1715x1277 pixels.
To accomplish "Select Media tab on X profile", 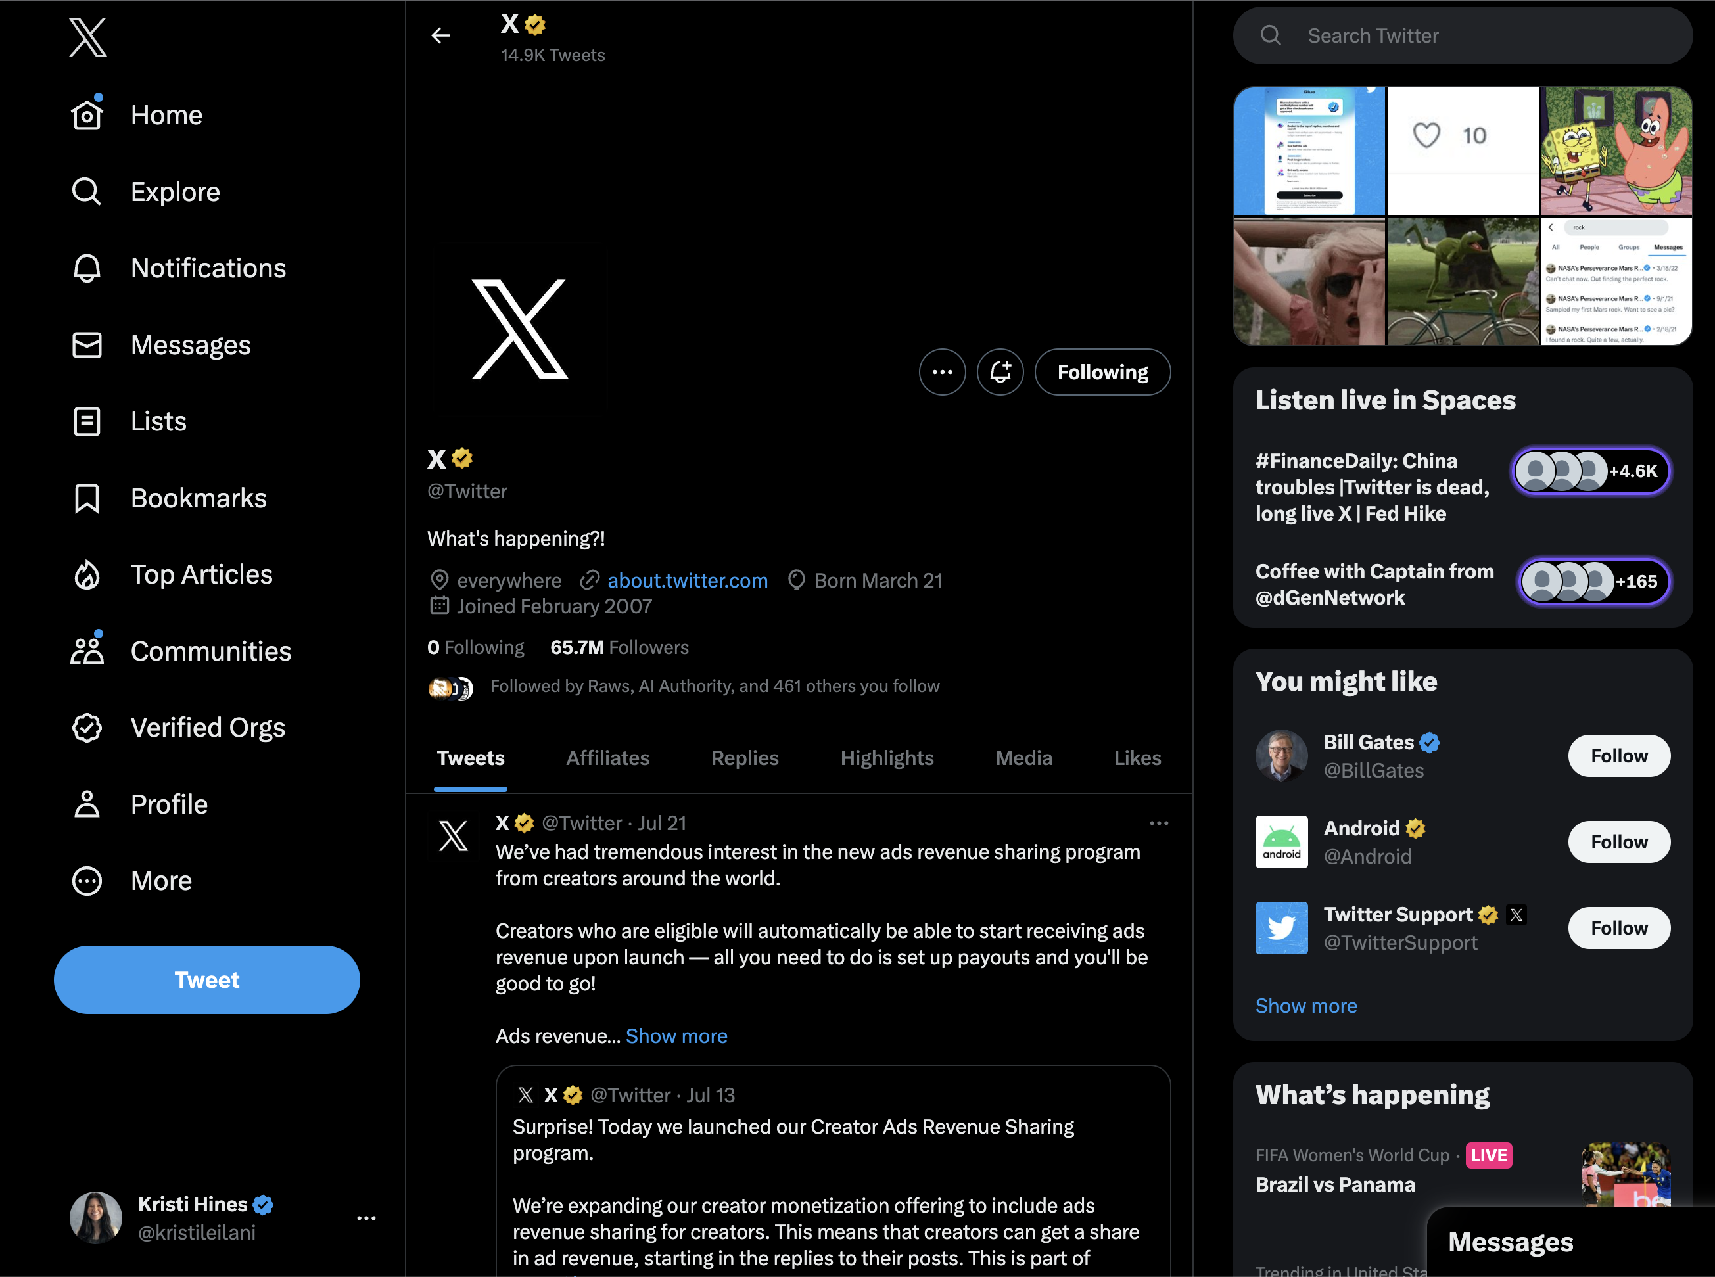I will point(1024,756).
